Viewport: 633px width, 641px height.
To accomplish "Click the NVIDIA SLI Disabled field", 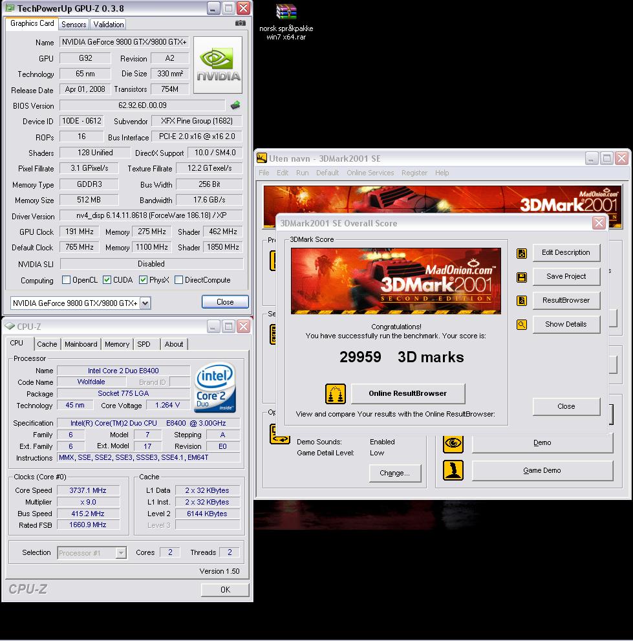I will click(151, 264).
